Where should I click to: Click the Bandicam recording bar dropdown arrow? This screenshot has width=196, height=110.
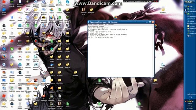[148, 1]
